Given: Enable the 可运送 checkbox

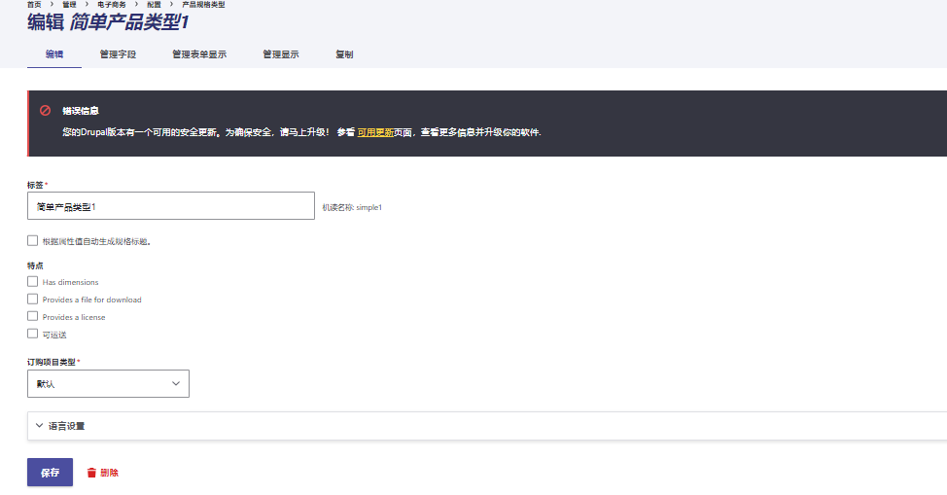Looking at the screenshot, I should pos(33,334).
